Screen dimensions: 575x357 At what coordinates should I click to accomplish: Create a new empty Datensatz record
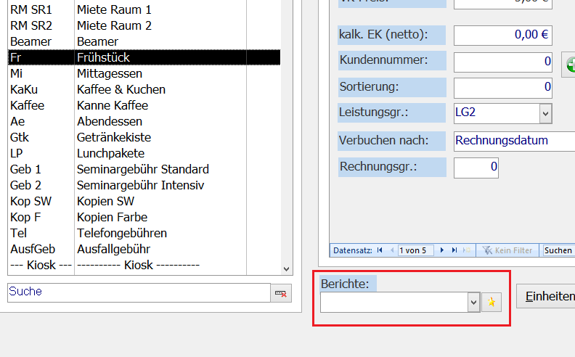pos(467,250)
